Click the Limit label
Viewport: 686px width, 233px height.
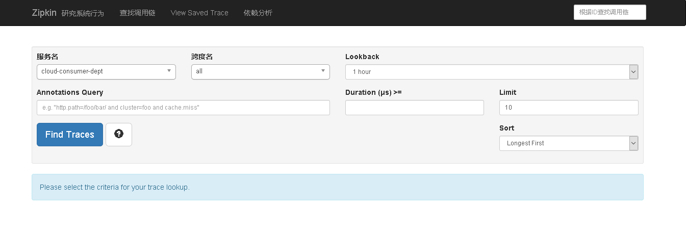pos(507,92)
